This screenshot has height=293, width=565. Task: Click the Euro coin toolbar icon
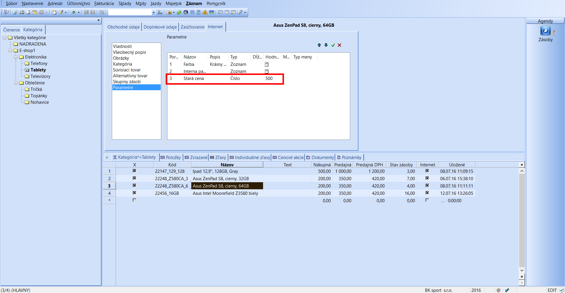coord(186,12)
